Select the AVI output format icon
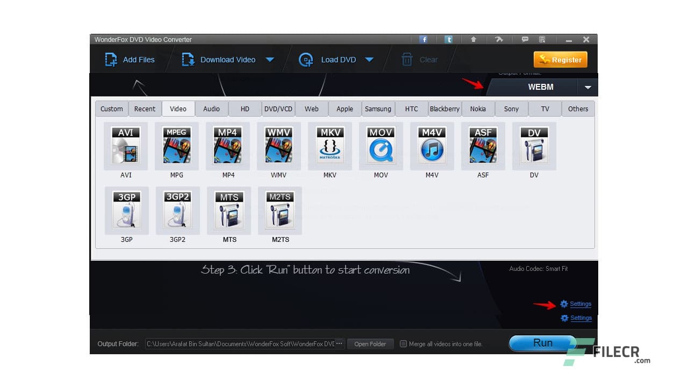The width and height of the screenshot is (688, 387). [x=126, y=145]
